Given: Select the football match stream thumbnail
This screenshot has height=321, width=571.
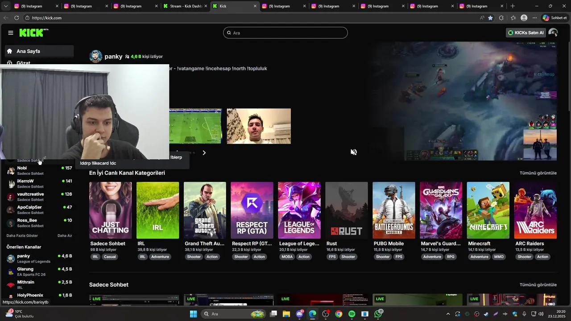Looking at the screenshot, I should (x=195, y=126).
